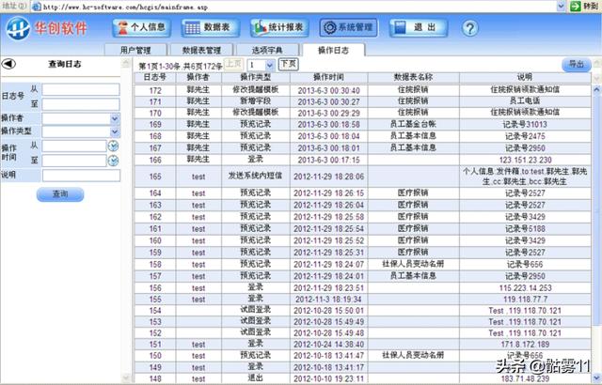Open the 个人信息 section
This screenshot has height=385, width=602.
coord(142,27)
